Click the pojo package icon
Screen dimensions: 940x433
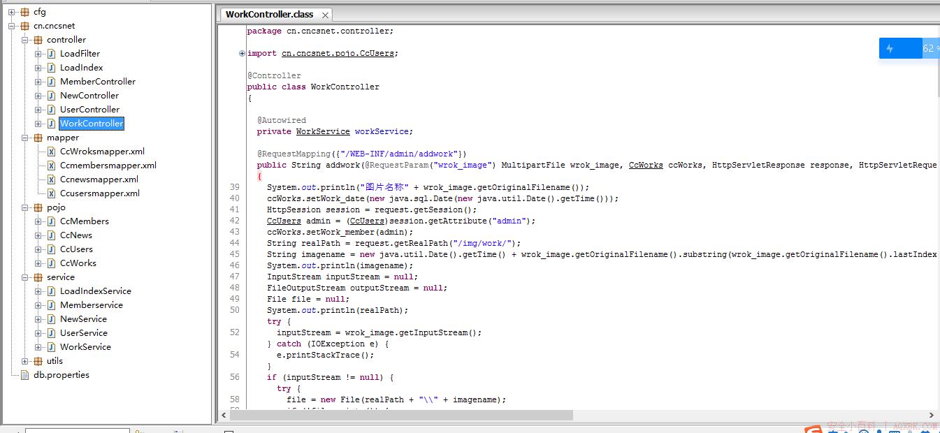(x=38, y=207)
